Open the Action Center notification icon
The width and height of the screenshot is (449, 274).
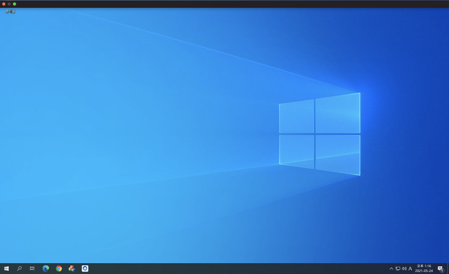440,269
